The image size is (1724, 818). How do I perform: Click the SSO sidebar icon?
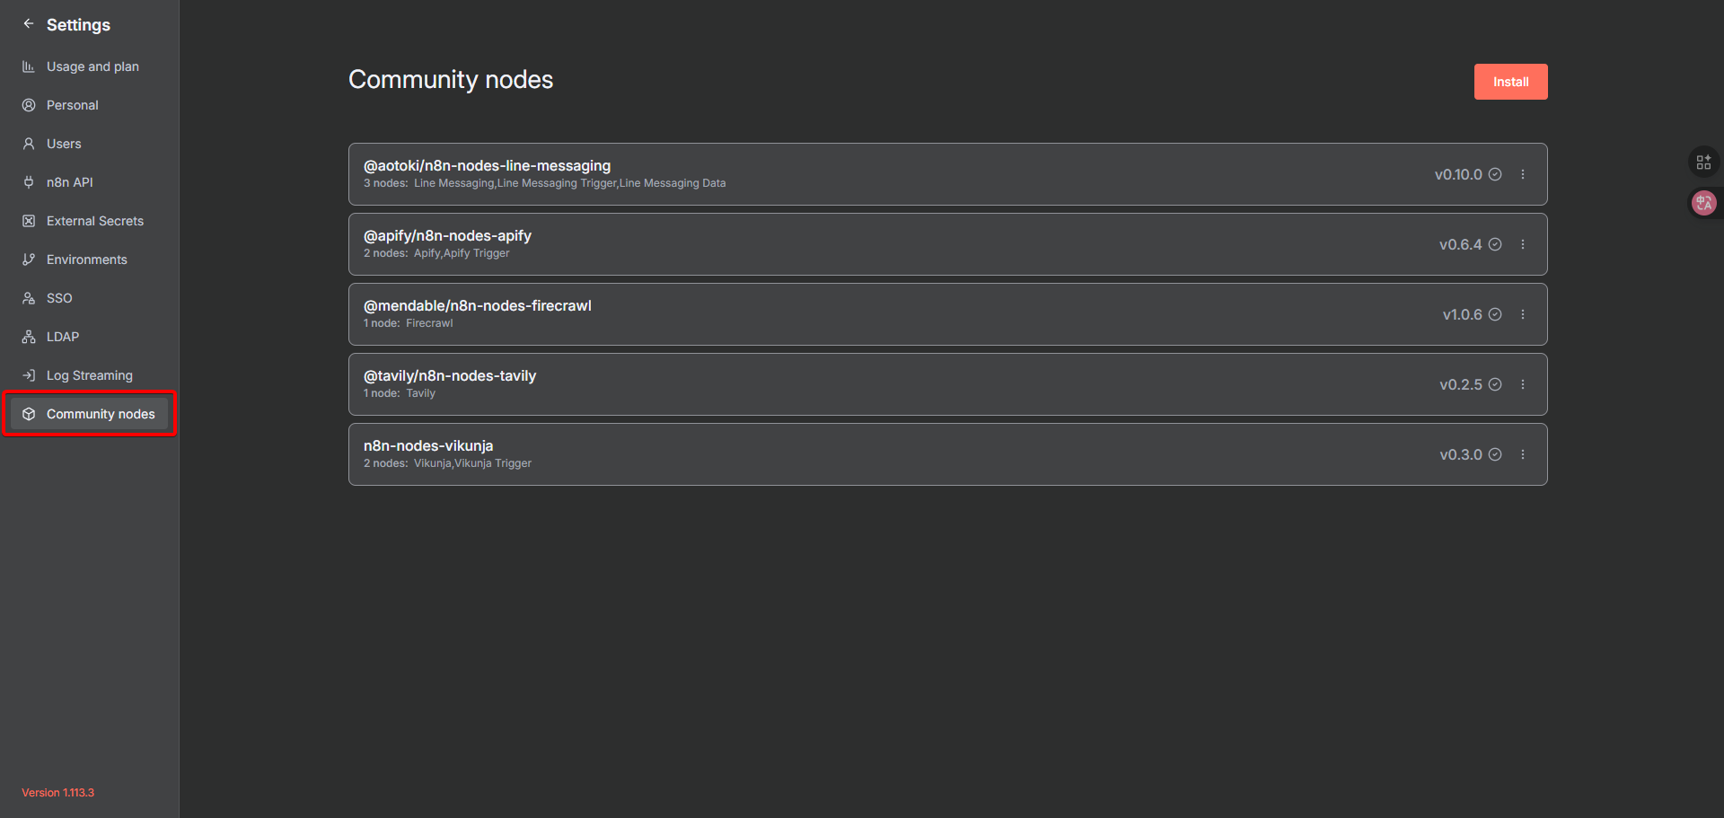[x=29, y=298]
